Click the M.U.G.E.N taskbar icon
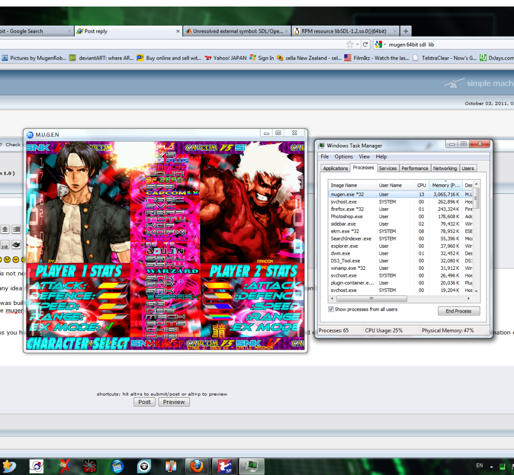This screenshot has height=475, width=514. point(221,466)
